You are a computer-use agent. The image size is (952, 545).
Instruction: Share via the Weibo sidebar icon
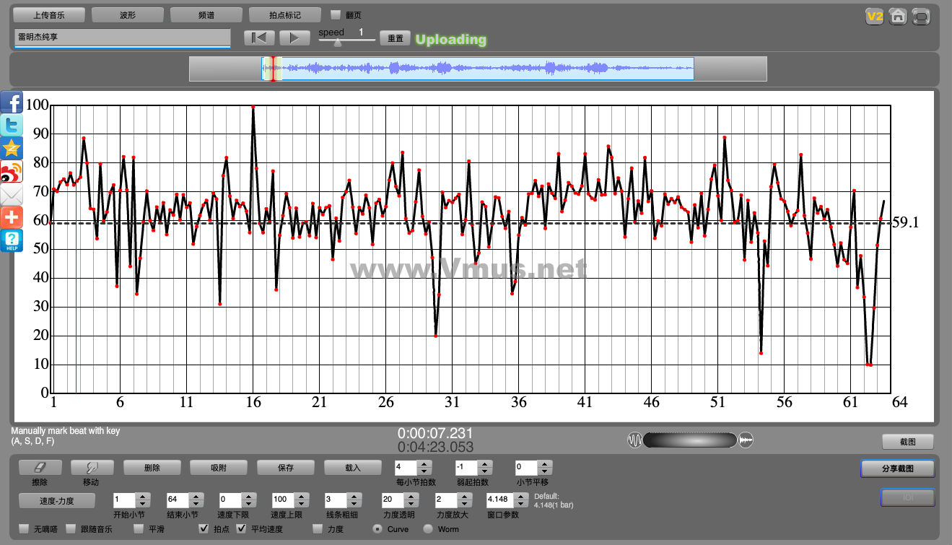(12, 172)
